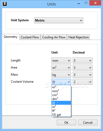Select m³ from the volume list
Image resolution: width=103 pixels, height=131 pixels.
(x=61, y=87)
